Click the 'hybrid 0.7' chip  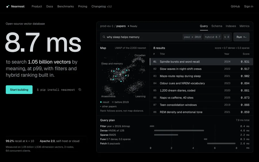pyautogui.click(x=213, y=37)
